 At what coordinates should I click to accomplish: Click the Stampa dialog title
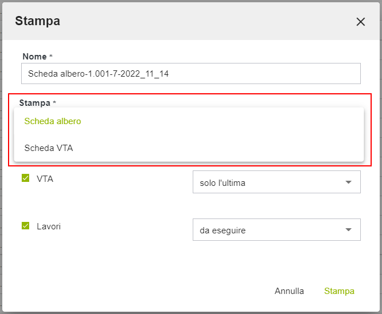click(x=37, y=21)
